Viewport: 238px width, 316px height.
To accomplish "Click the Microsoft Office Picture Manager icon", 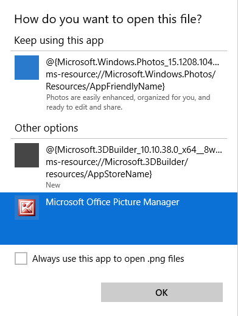I will pyautogui.click(x=27, y=208).
